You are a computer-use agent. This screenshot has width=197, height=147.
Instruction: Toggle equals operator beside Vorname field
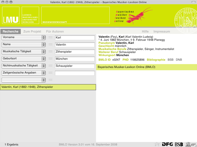tap(50, 38)
